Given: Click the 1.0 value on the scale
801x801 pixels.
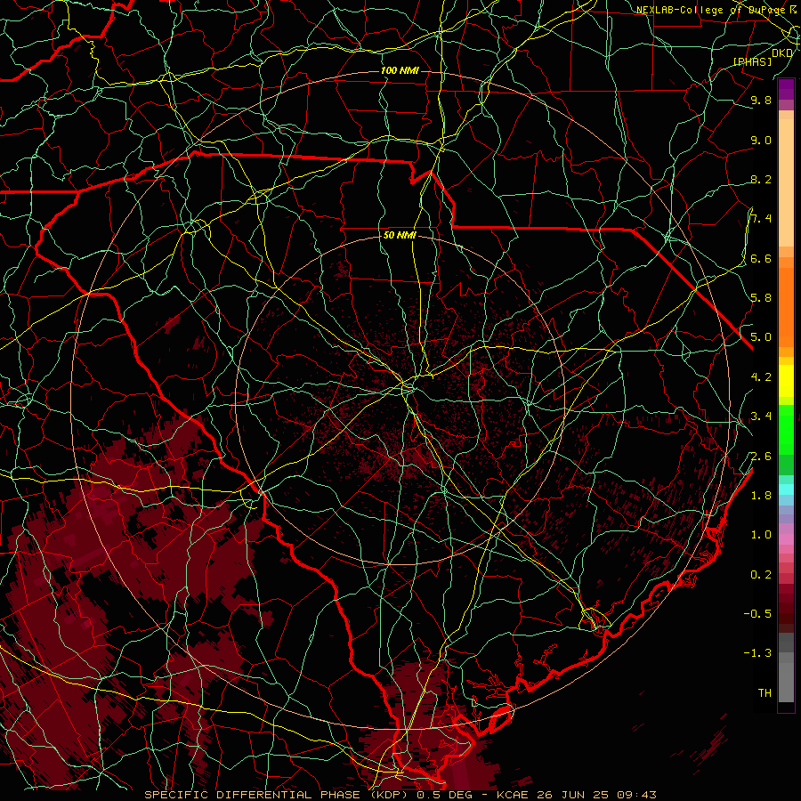Looking at the screenshot, I should pos(761,535).
